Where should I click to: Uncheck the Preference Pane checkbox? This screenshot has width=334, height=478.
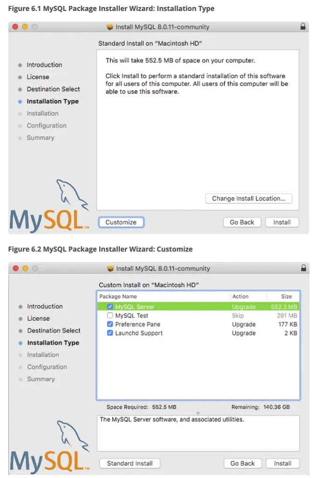110,324
